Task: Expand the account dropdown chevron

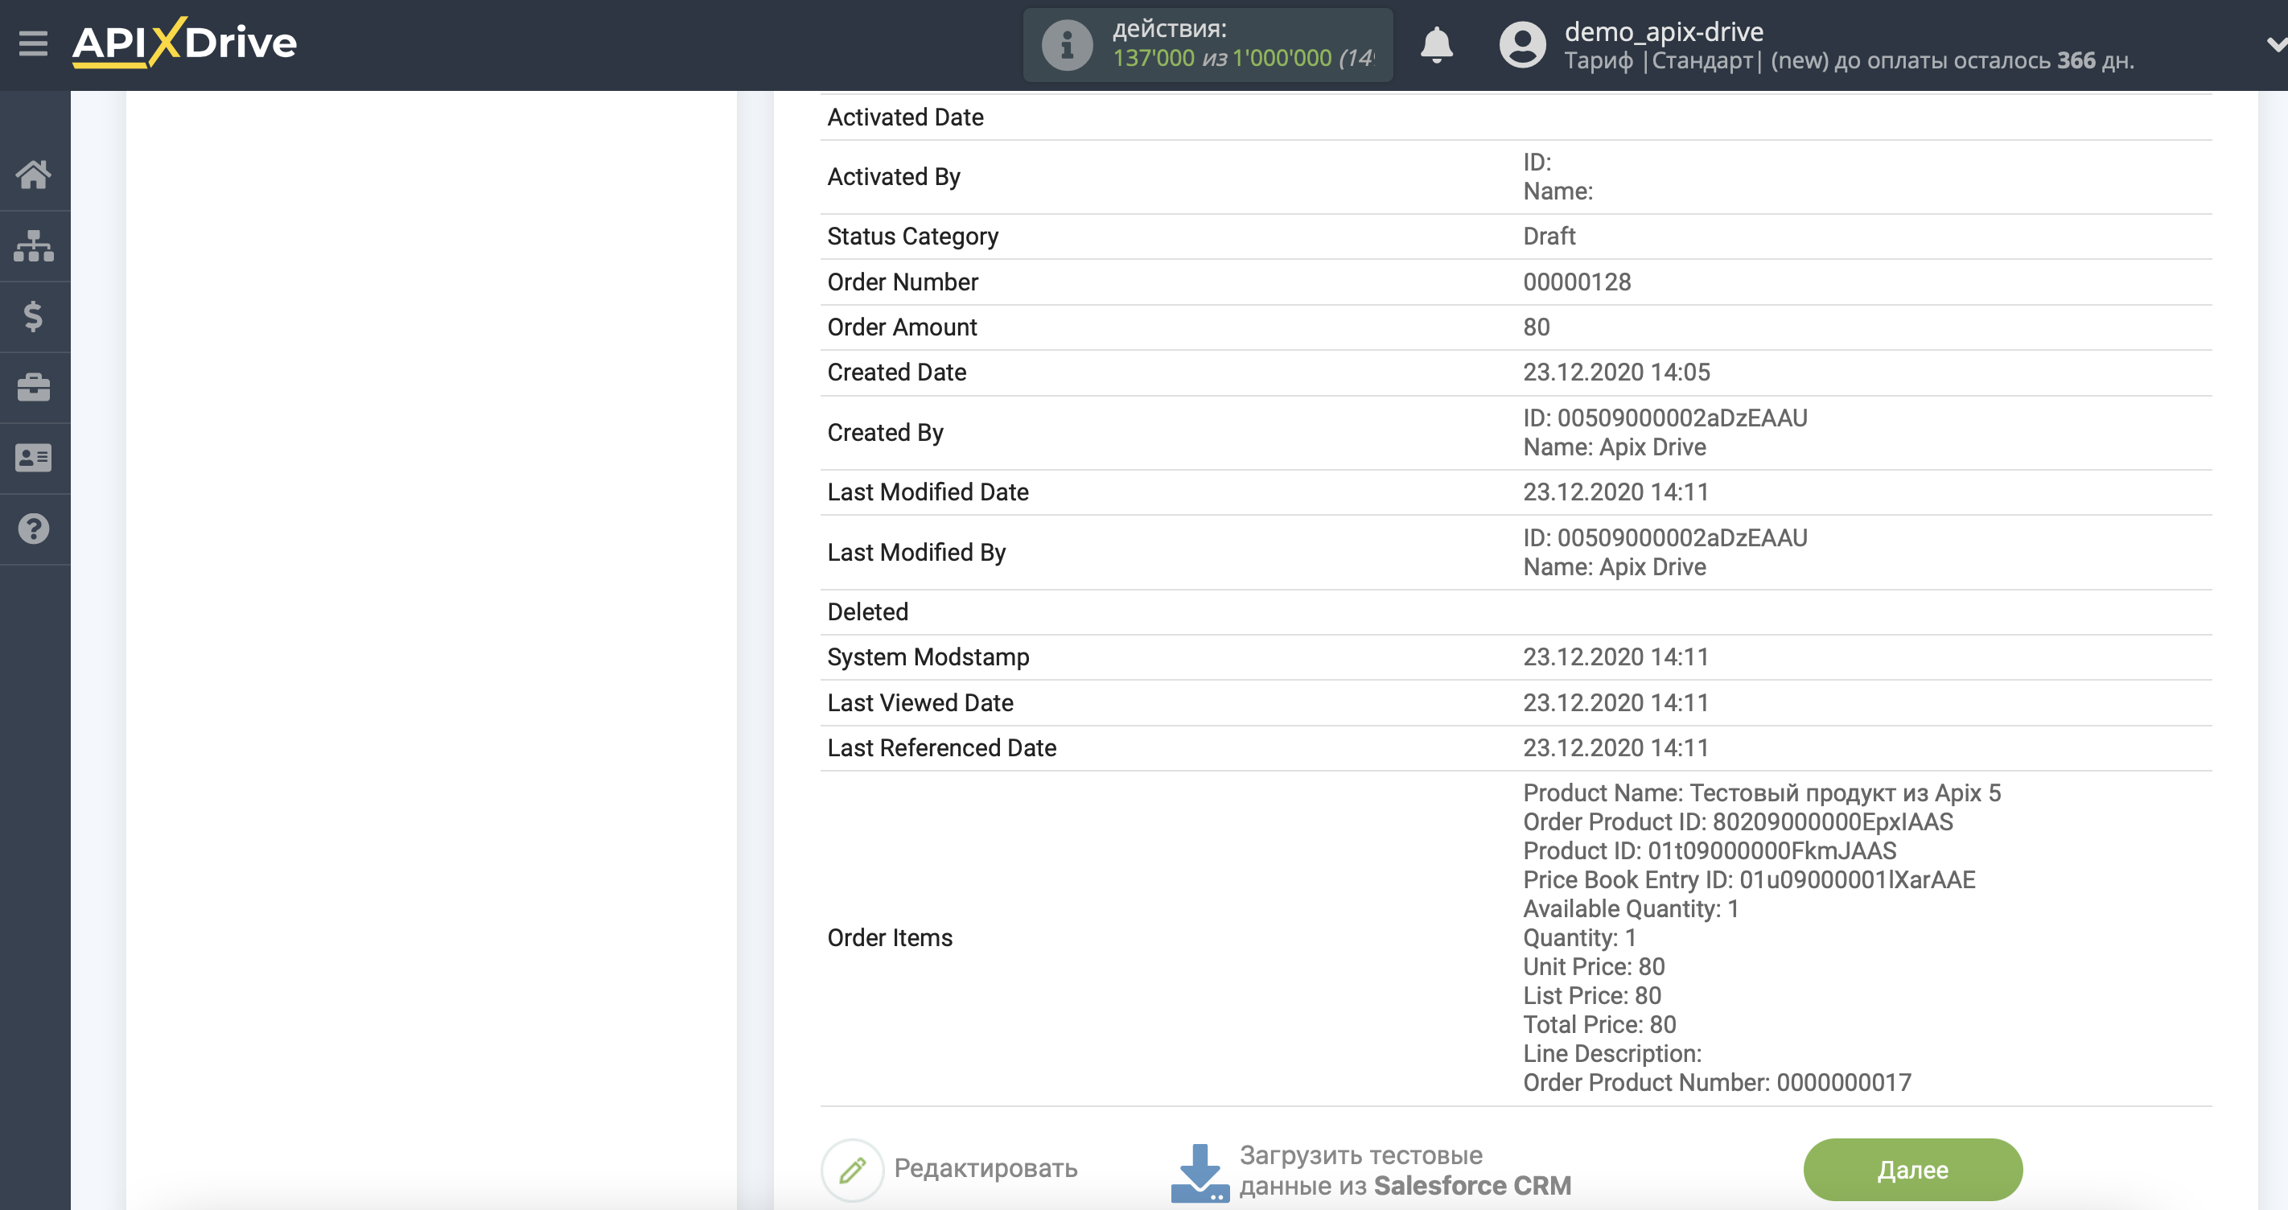Action: pyautogui.click(x=2276, y=44)
